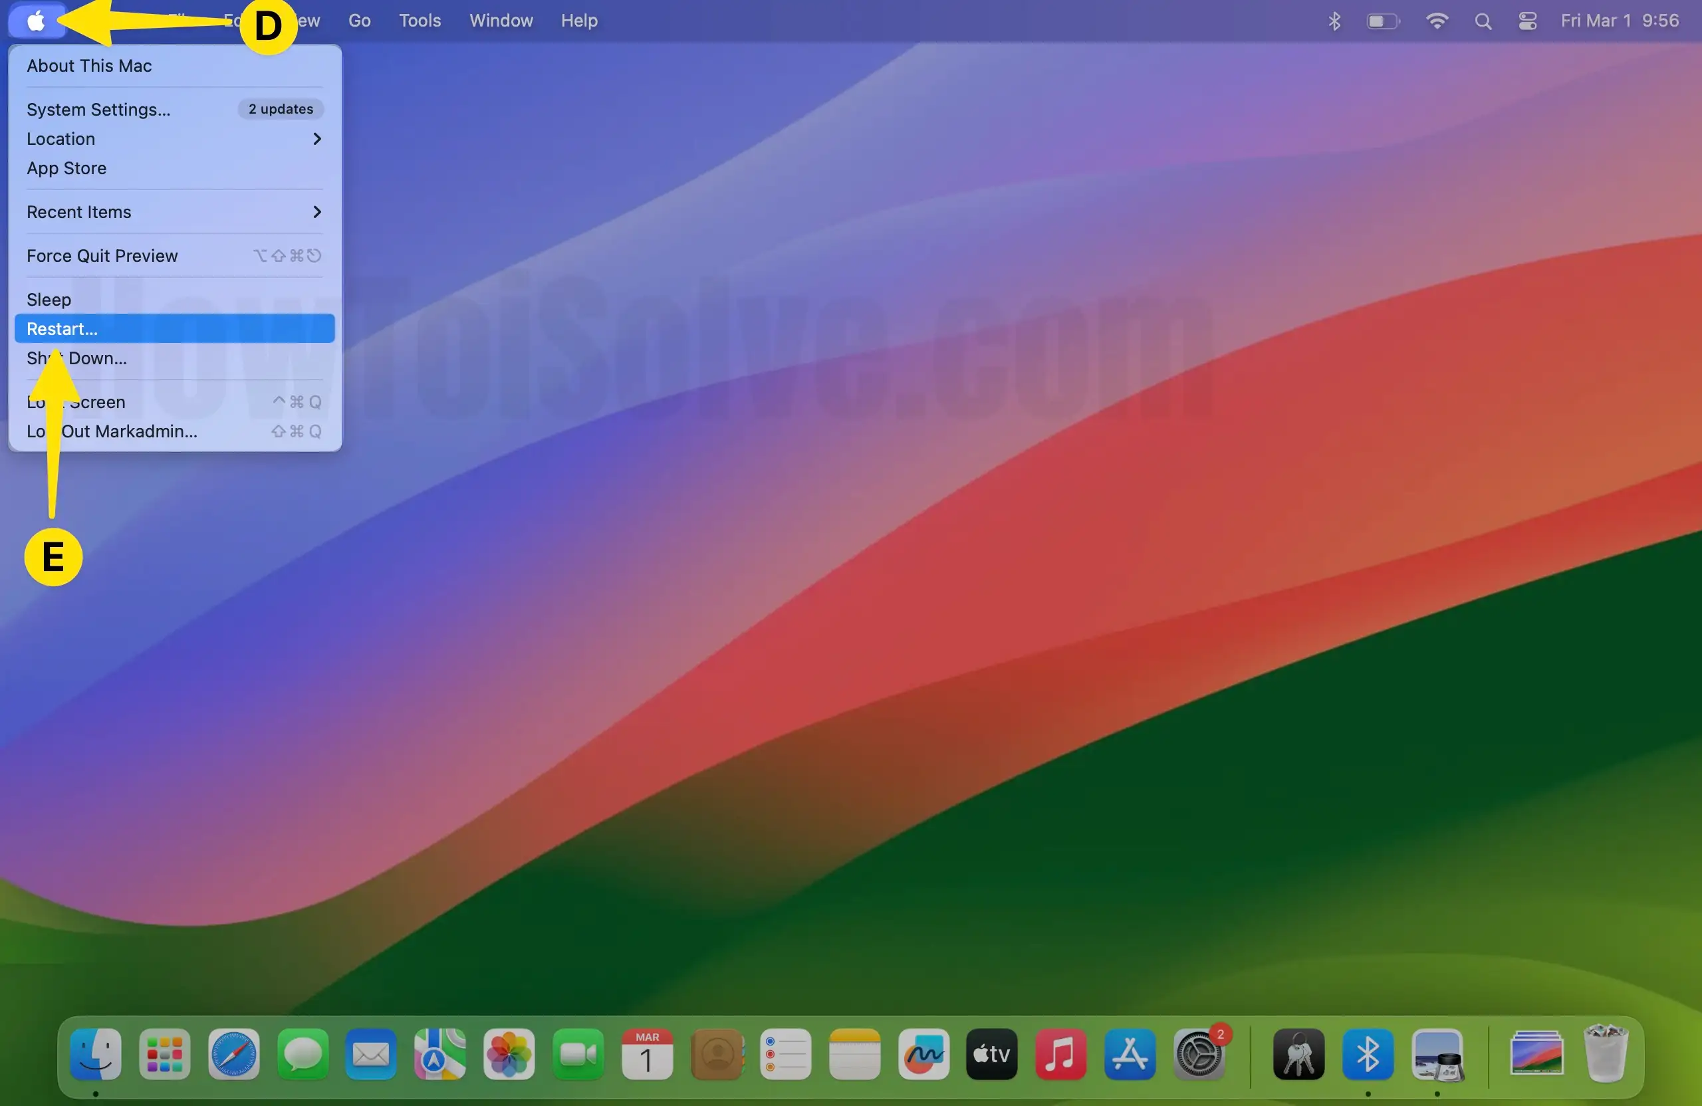Viewport: 1702px width, 1106px height.
Task: Open Photos app icon
Action: tap(509, 1053)
